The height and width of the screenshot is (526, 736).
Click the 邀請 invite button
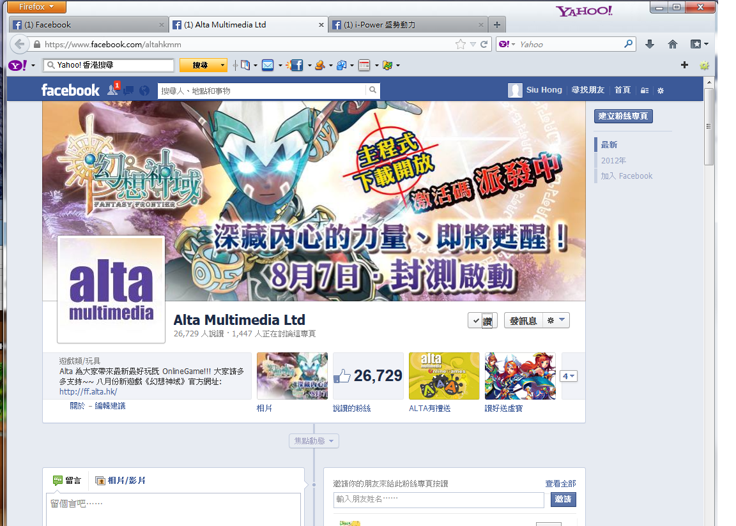click(x=563, y=499)
